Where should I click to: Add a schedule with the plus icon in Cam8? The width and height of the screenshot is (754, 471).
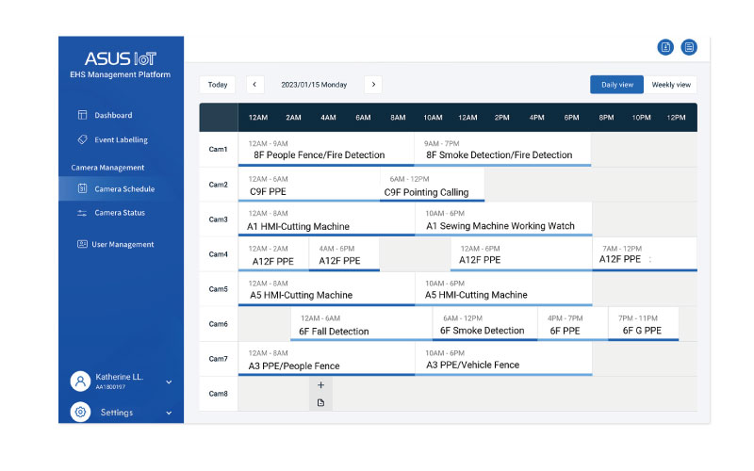point(320,385)
